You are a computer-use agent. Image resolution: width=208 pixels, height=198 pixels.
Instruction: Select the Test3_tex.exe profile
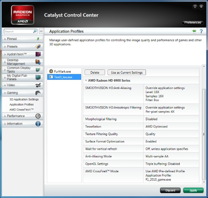click(64, 77)
